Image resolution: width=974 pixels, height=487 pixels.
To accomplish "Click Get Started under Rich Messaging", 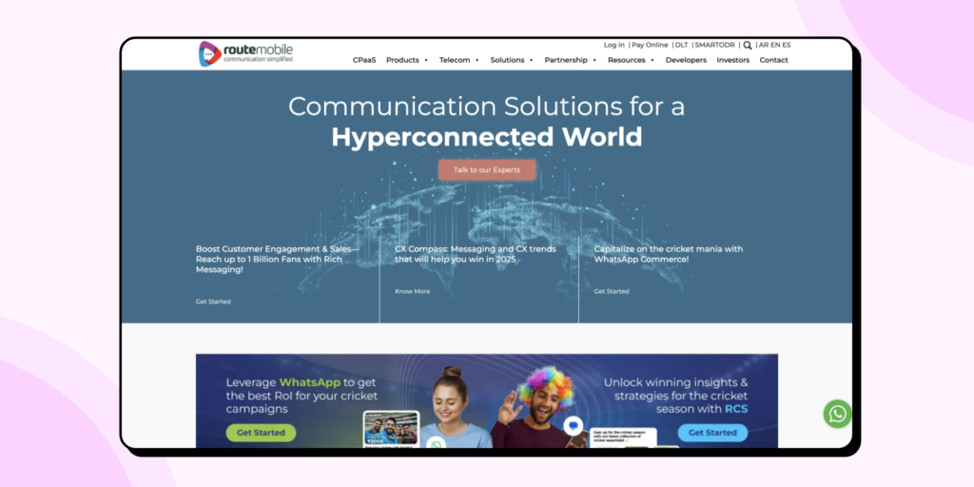I will tap(213, 302).
